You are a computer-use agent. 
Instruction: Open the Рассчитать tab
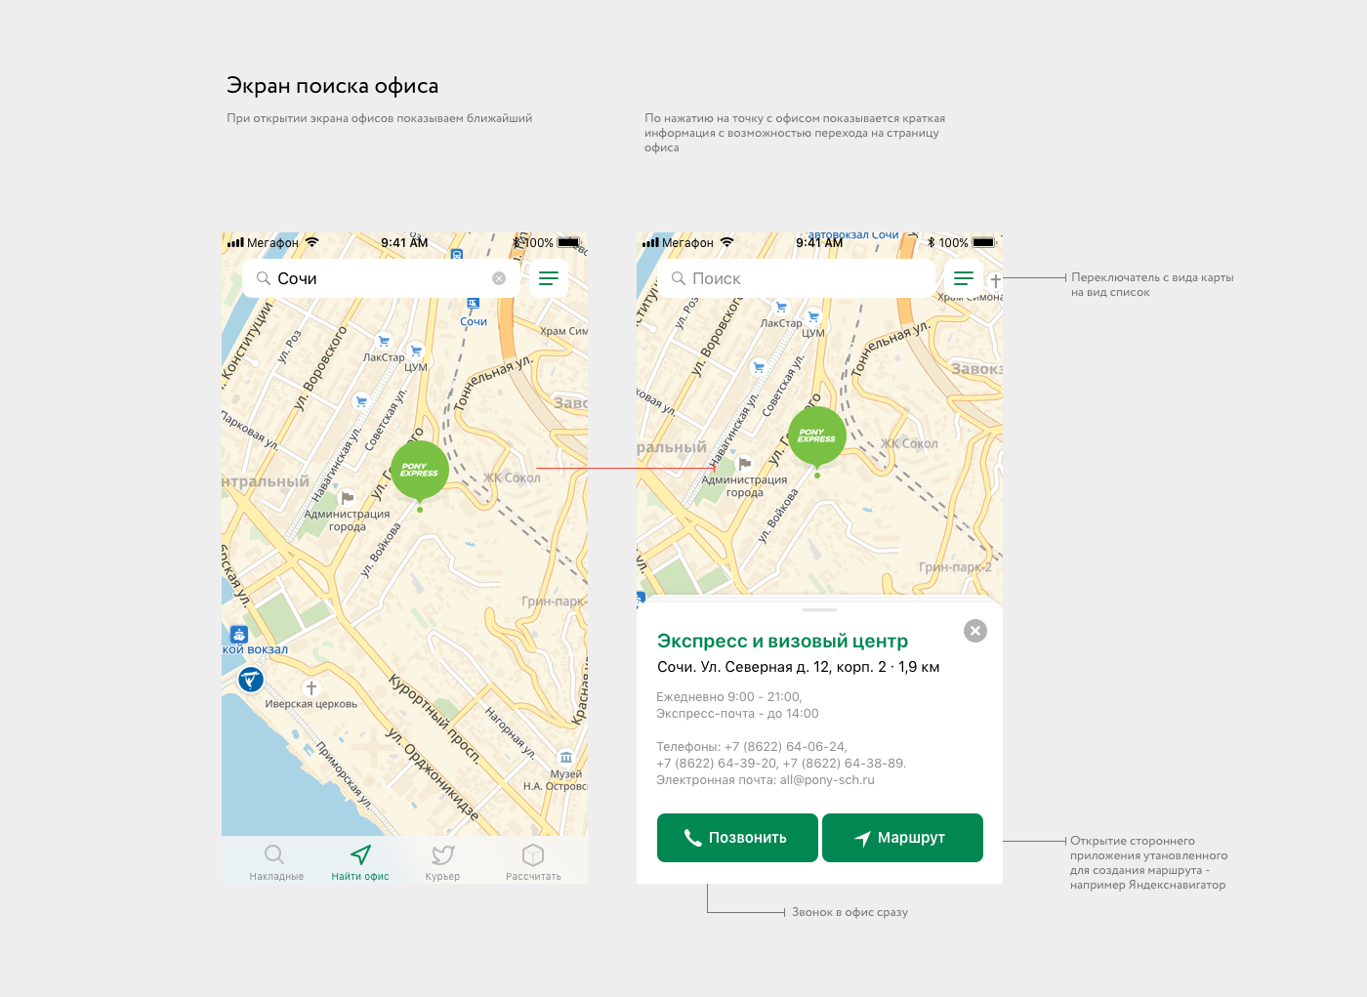[533, 862]
